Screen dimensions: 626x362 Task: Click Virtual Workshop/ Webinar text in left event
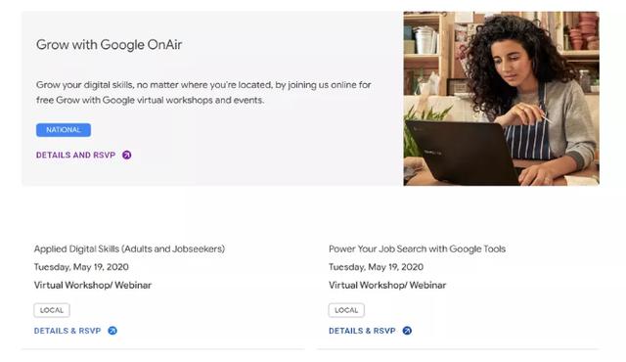(93, 285)
